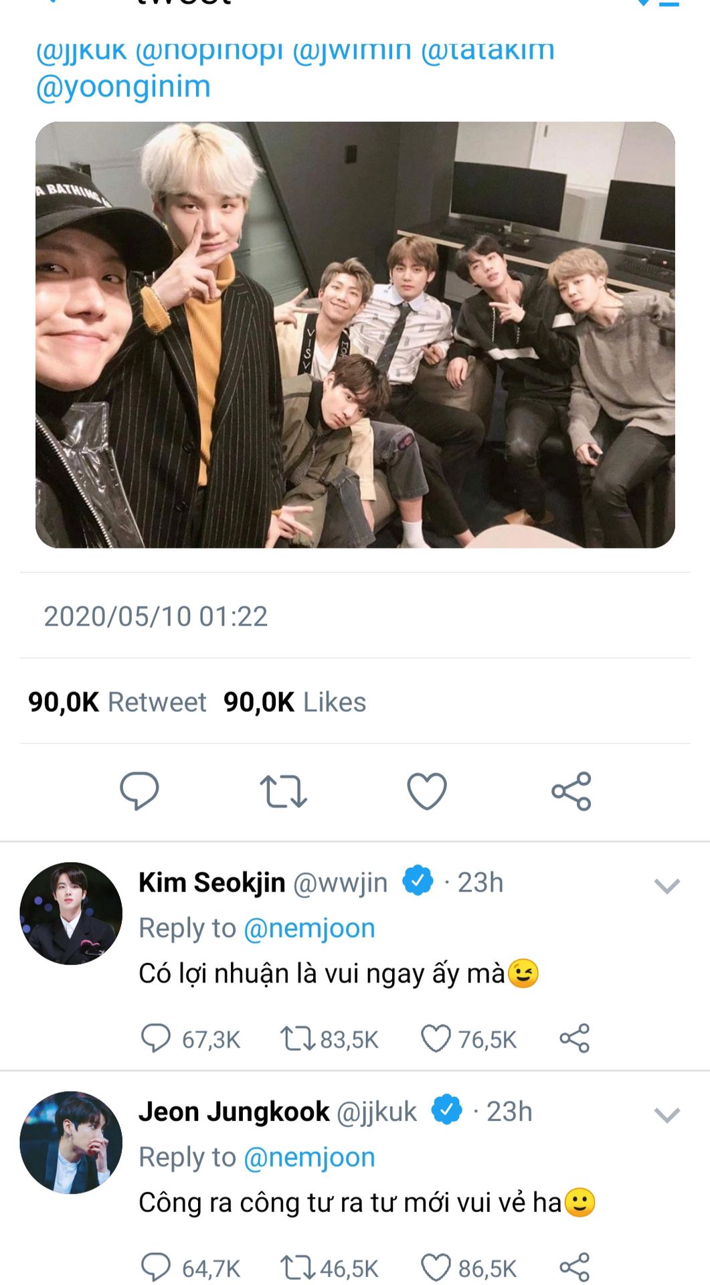View the 90,0K Retweet list
710x1285 pixels.
(x=117, y=702)
